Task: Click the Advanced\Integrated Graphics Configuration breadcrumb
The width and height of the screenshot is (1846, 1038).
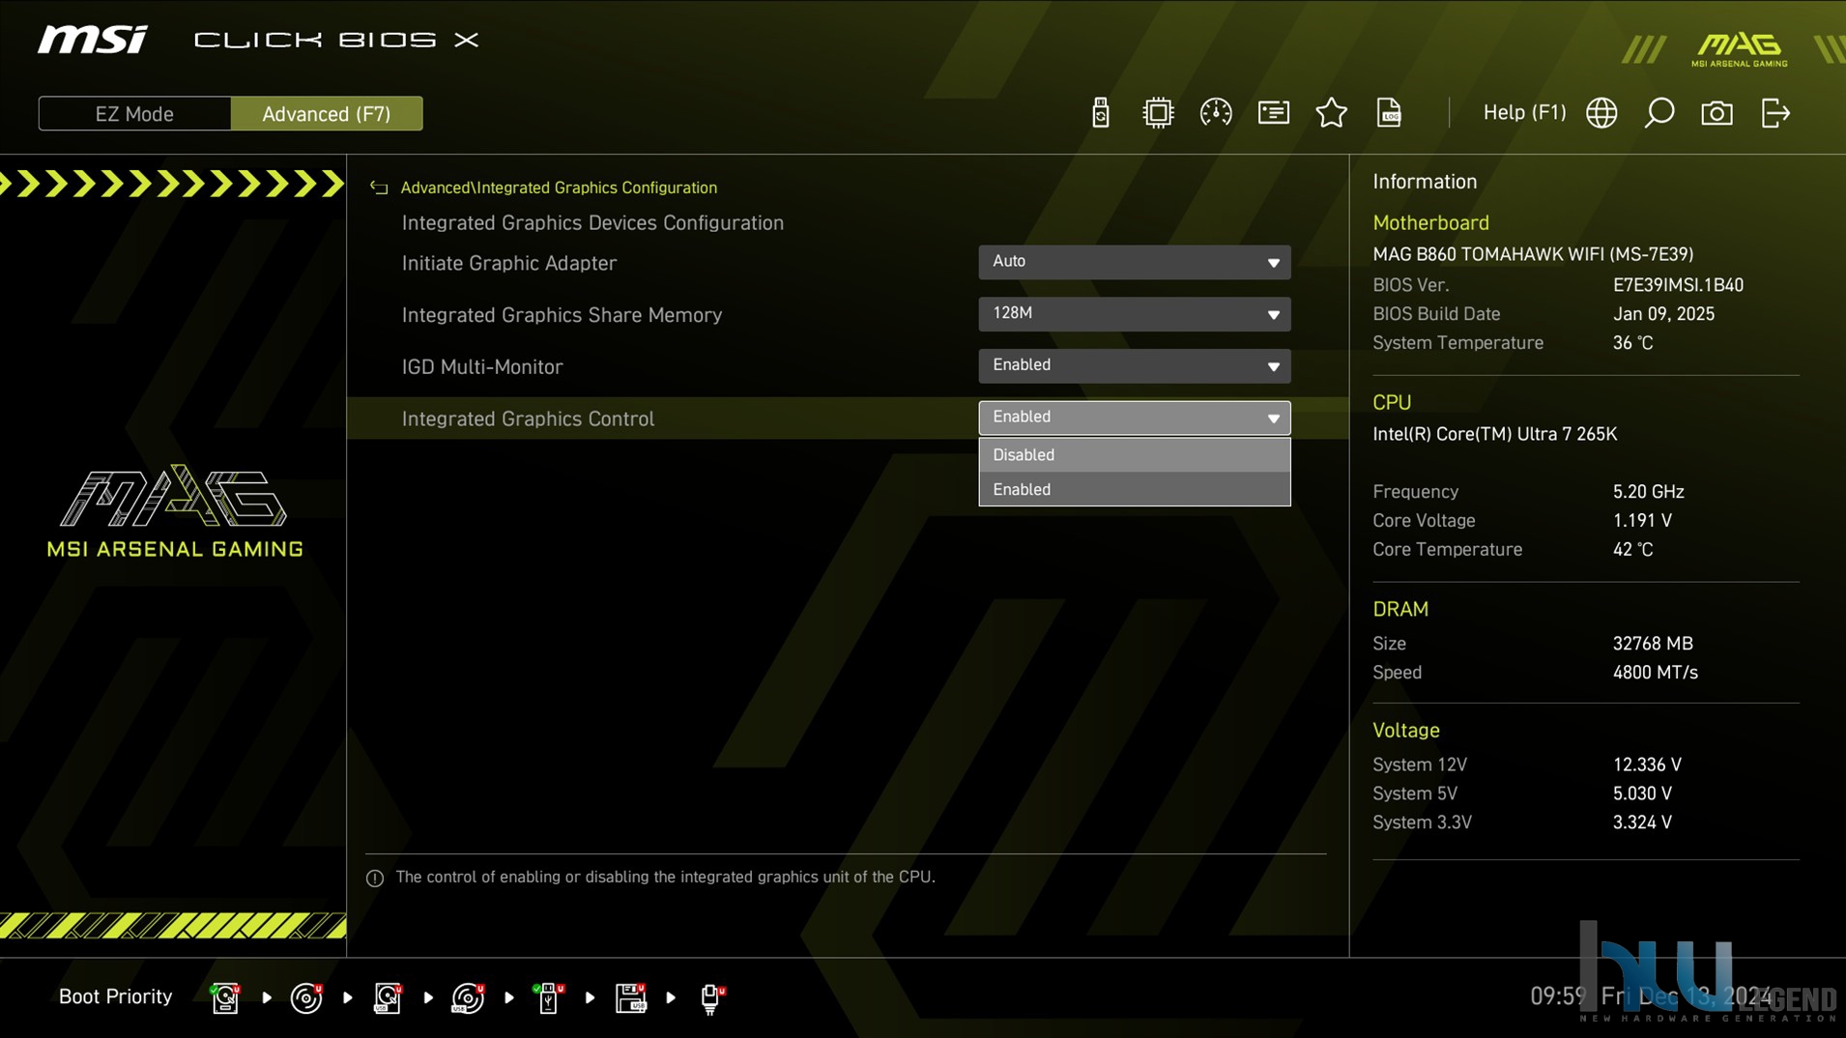Action: coord(559,187)
